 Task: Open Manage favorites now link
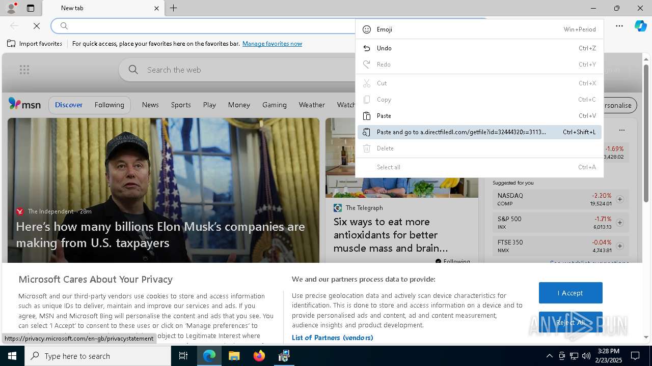272,44
